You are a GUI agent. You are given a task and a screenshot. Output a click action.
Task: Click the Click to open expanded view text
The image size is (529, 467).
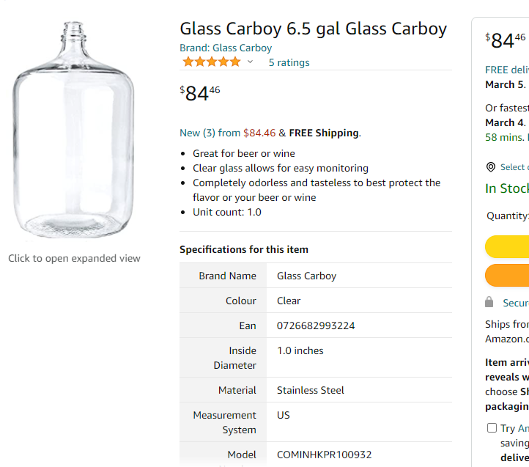pos(74,258)
